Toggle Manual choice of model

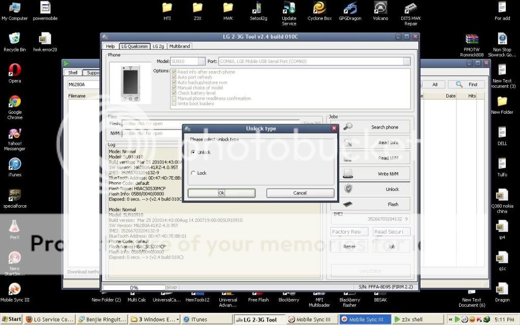pyautogui.click(x=174, y=87)
